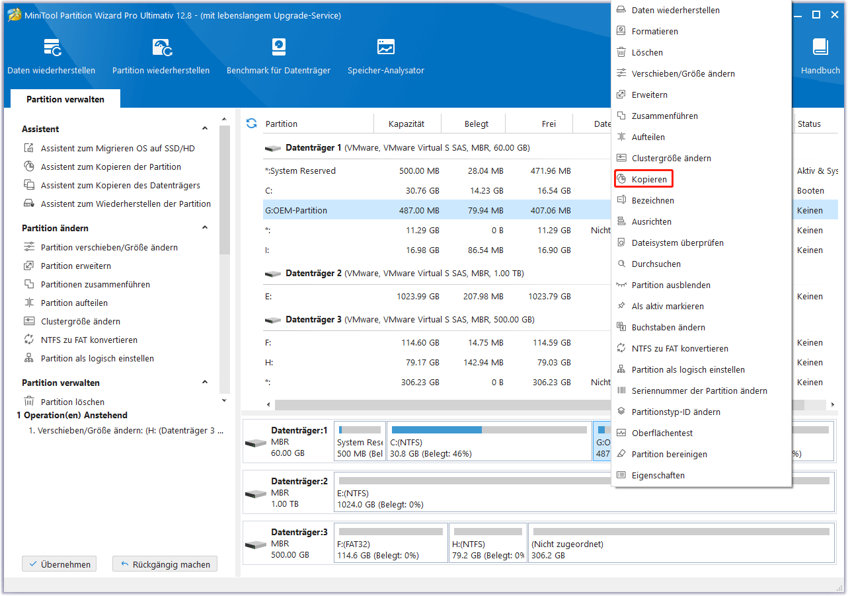848x596 pixels.
Task: Select the *:System Reserved partition row
Action: pyautogui.click(x=436, y=171)
